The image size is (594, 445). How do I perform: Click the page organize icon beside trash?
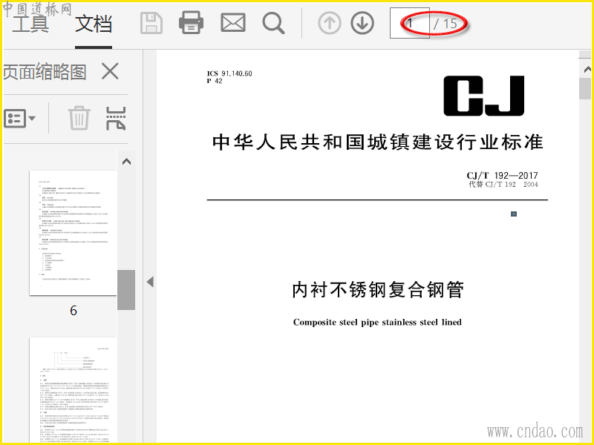click(116, 118)
